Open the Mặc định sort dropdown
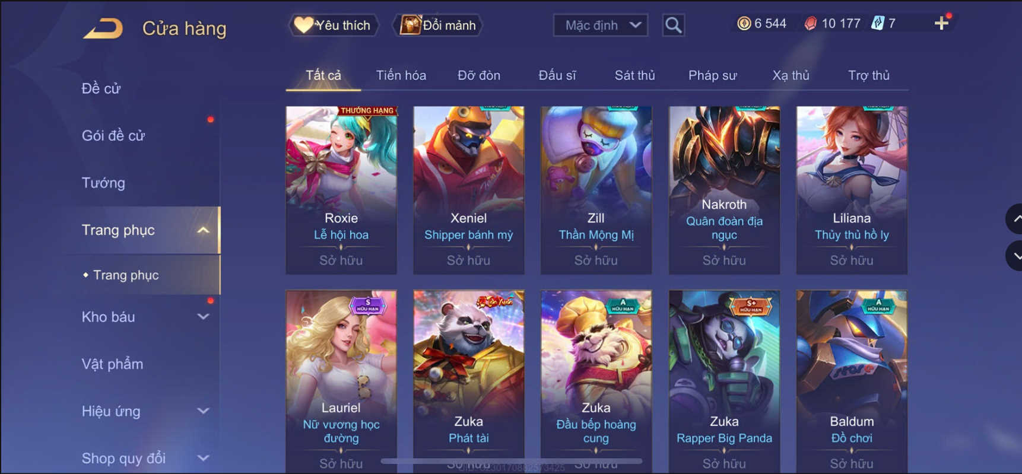Viewport: 1022px width, 474px height. [x=601, y=25]
